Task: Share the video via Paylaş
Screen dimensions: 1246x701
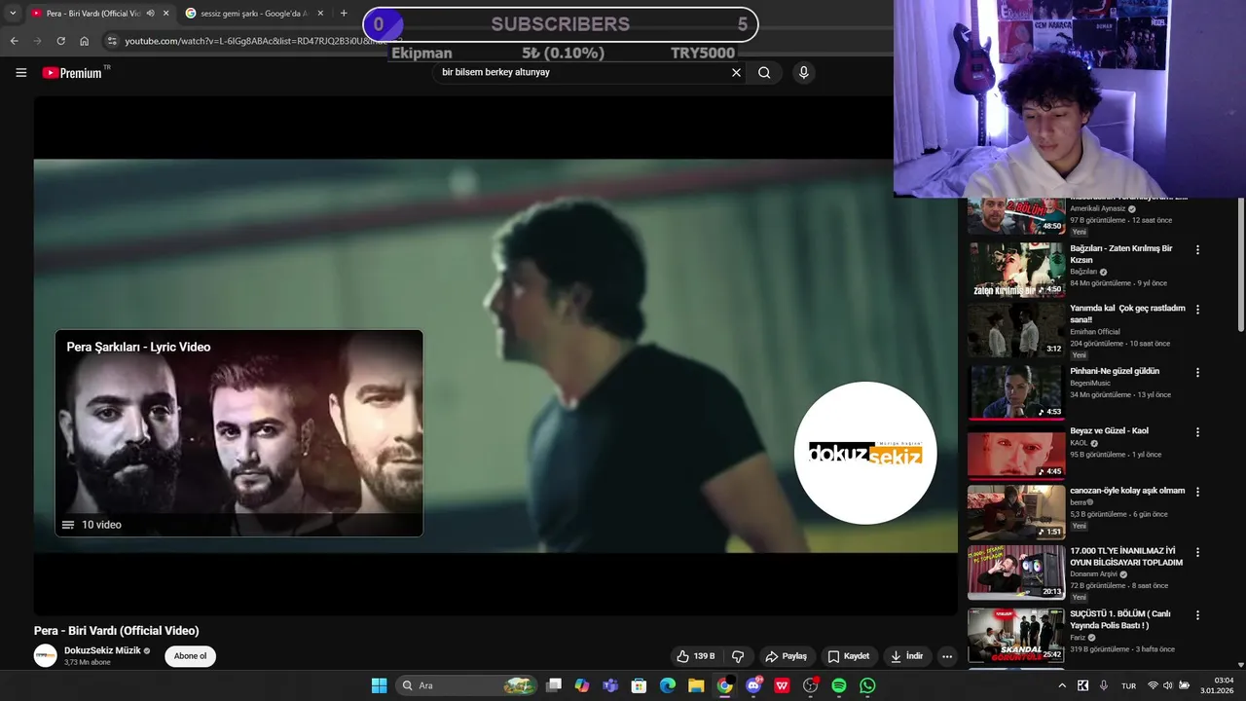Action: point(786,656)
